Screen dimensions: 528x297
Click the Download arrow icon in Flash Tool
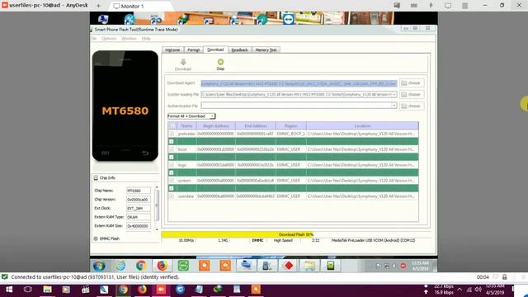pos(183,63)
